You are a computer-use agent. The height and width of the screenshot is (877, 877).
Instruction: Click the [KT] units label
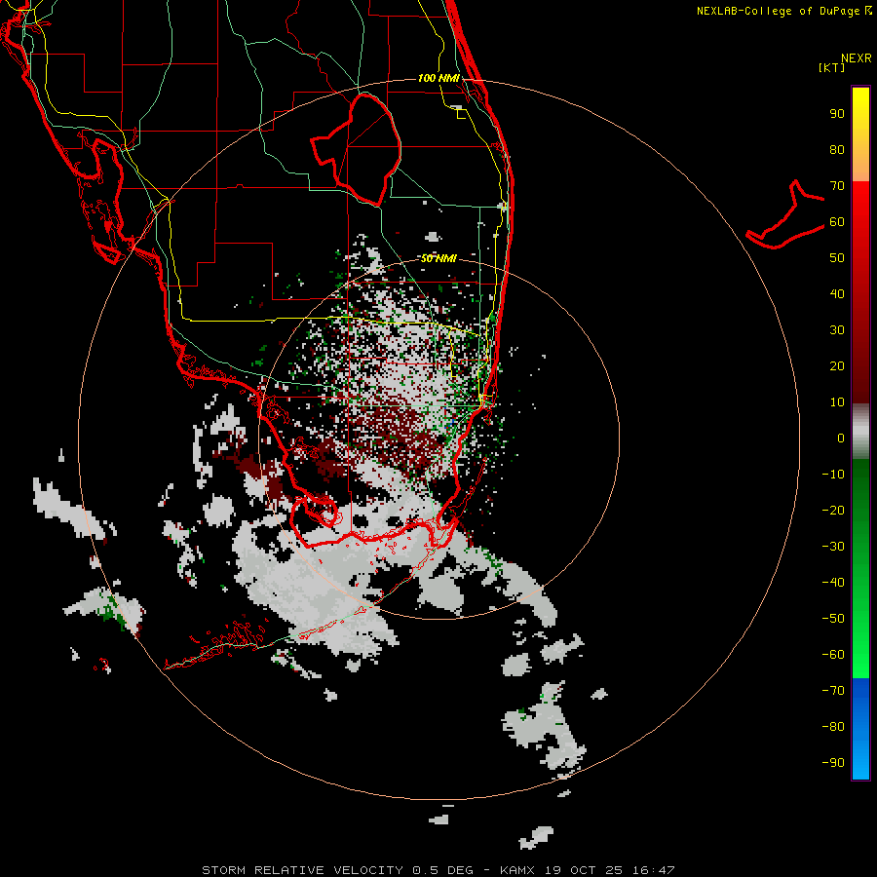tap(832, 67)
